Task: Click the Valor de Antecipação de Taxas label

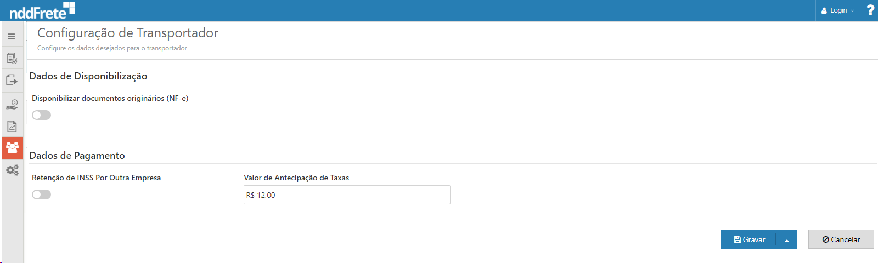Action: point(296,178)
